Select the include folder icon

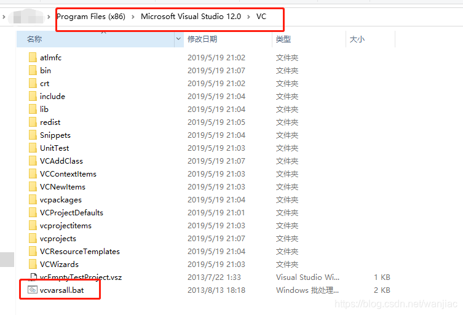click(x=33, y=96)
